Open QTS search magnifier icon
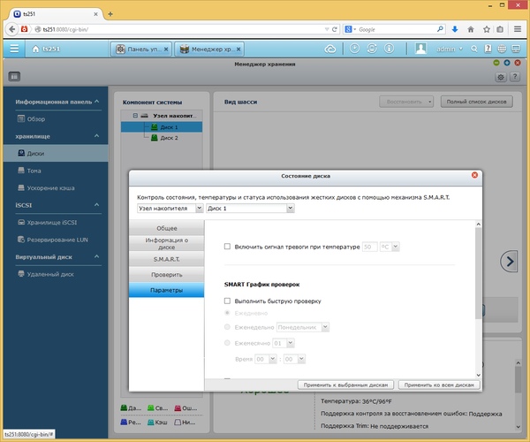530x442 pixels. tap(474, 49)
